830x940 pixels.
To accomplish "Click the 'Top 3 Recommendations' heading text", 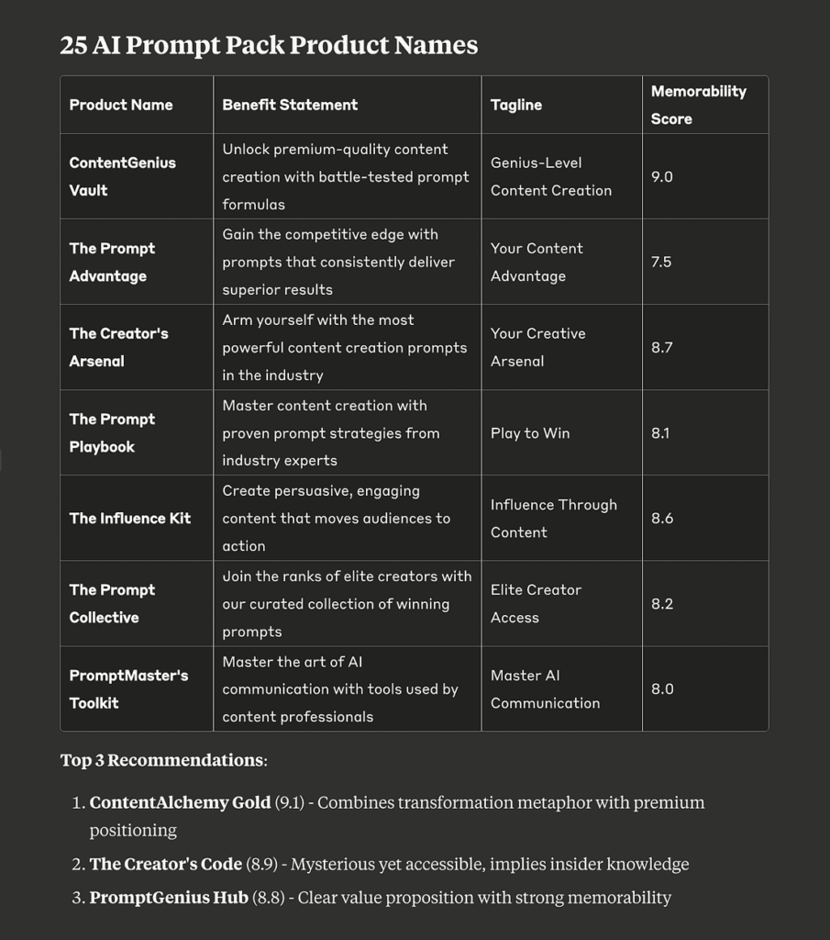I will coord(163,760).
